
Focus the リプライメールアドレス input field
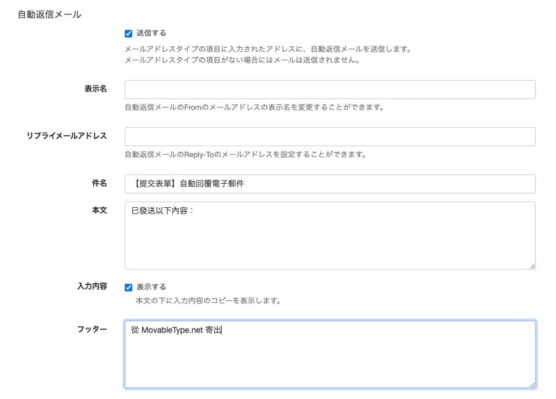pyautogui.click(x=330, y=137)
